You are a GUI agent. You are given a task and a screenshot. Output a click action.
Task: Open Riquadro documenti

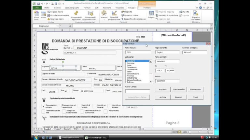pyautogui.click(x=196, y=16)
